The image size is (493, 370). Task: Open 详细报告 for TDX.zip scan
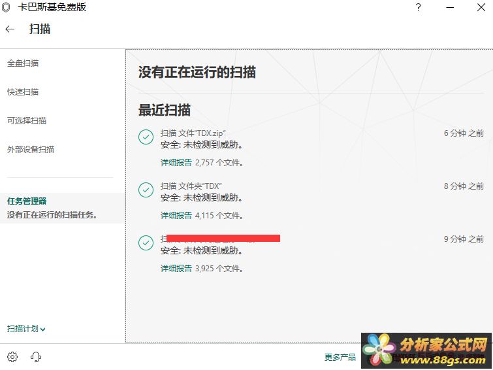(x=176, y=163)
